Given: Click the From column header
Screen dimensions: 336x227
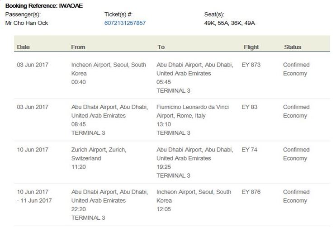Looking at the screenshot, I should [78, 47].
